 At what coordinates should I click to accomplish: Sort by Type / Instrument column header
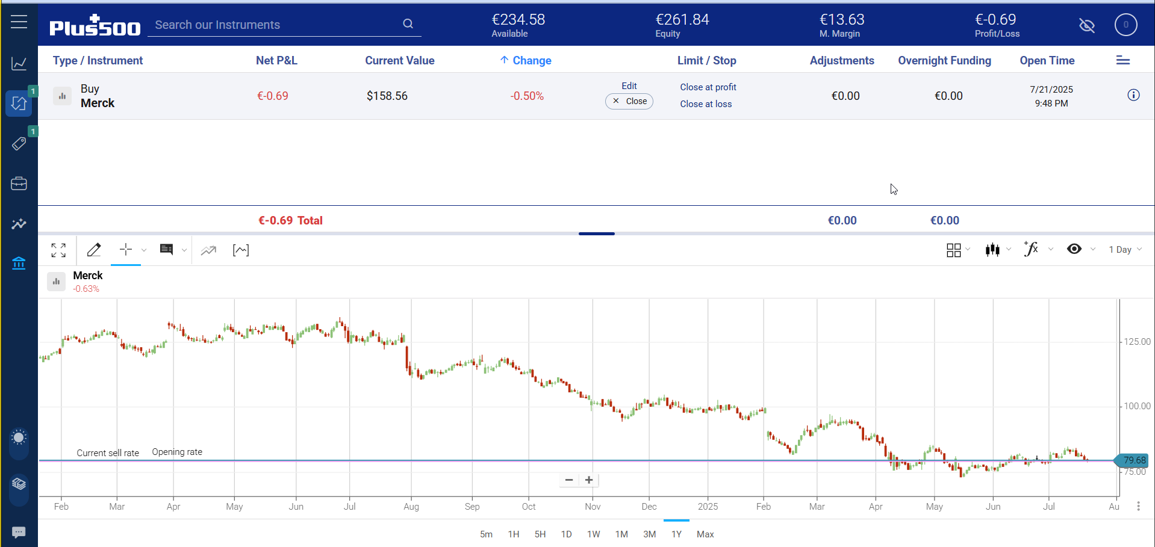pos(98,61)
